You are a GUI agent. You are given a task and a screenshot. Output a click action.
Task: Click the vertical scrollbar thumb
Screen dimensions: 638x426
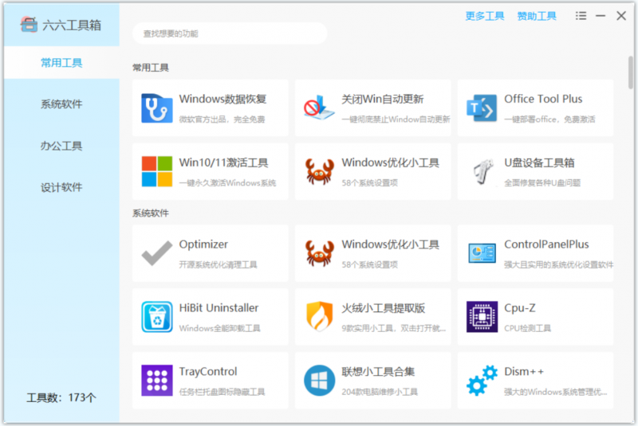coord(630,72)
